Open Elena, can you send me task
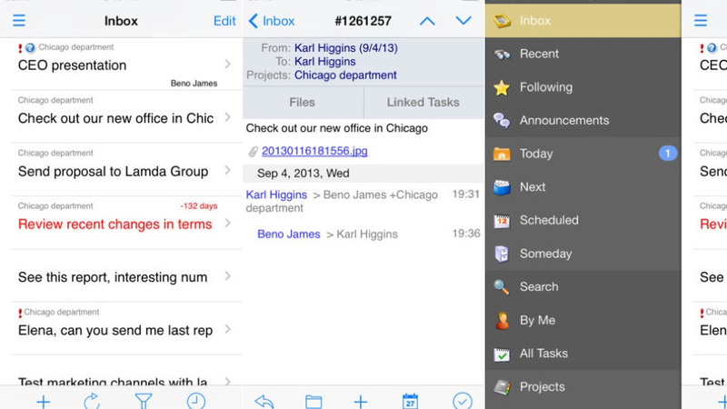The image size is (727, 409). click(115, 331)
